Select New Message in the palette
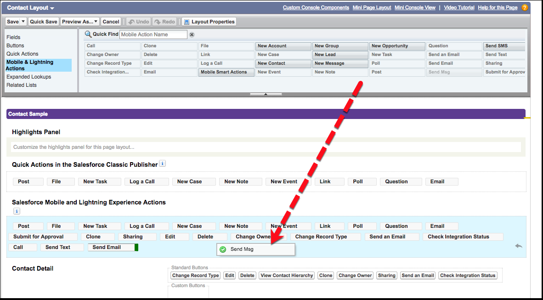Viewport: 543px width, 300px height. coord(340,63)
